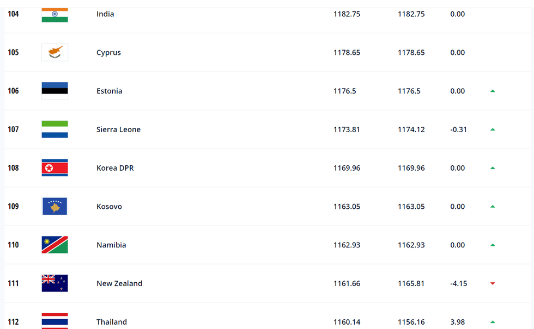This screenshot has width=534, height=329.
Task: Open the Korea DPR flag icon
Action: point(54,168)
